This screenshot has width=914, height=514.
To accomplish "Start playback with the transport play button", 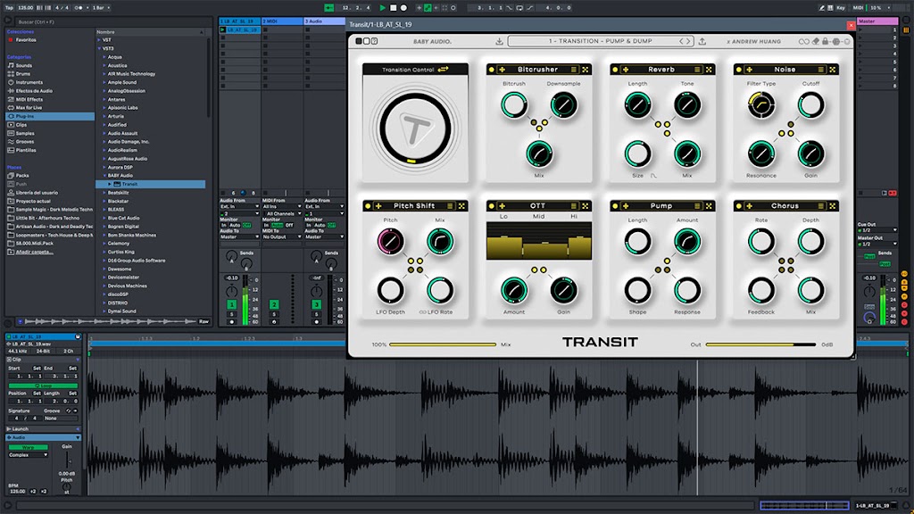I will [382, 7].
